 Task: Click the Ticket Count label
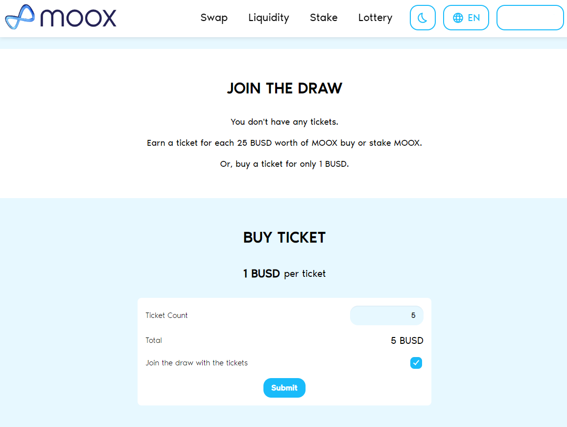click(166, 315)
